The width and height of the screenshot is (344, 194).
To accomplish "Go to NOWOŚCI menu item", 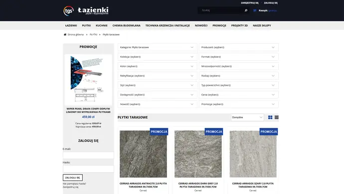I will [201, 26].
